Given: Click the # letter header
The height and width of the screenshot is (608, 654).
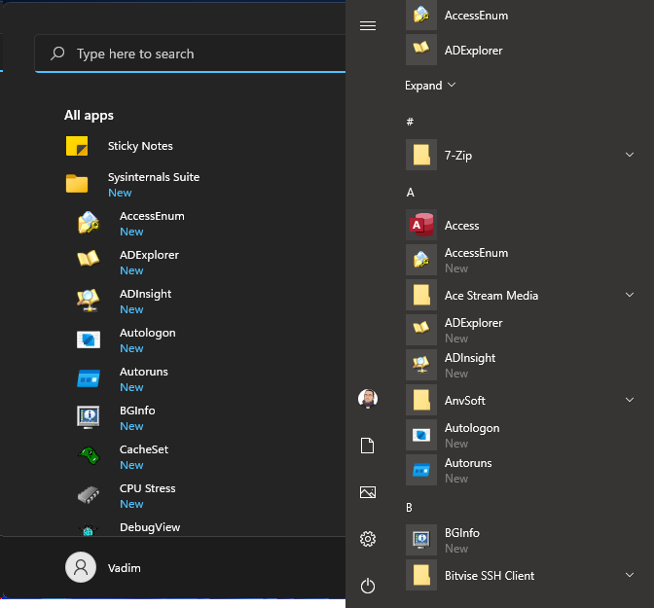Looking at the screenshot, I should (x=410, y=122).
